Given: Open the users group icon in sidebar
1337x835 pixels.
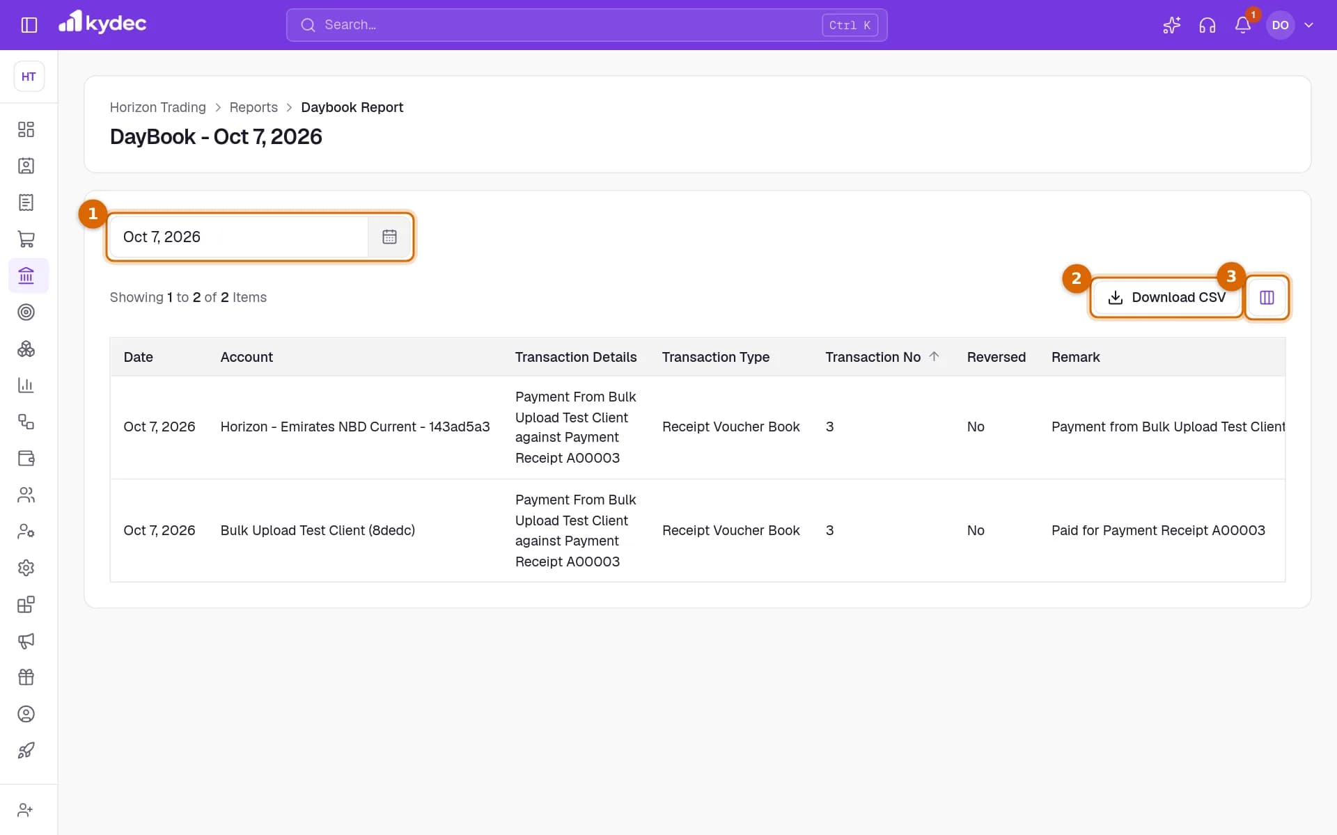Looking at the screenshot, I should (x=26, y=495).
